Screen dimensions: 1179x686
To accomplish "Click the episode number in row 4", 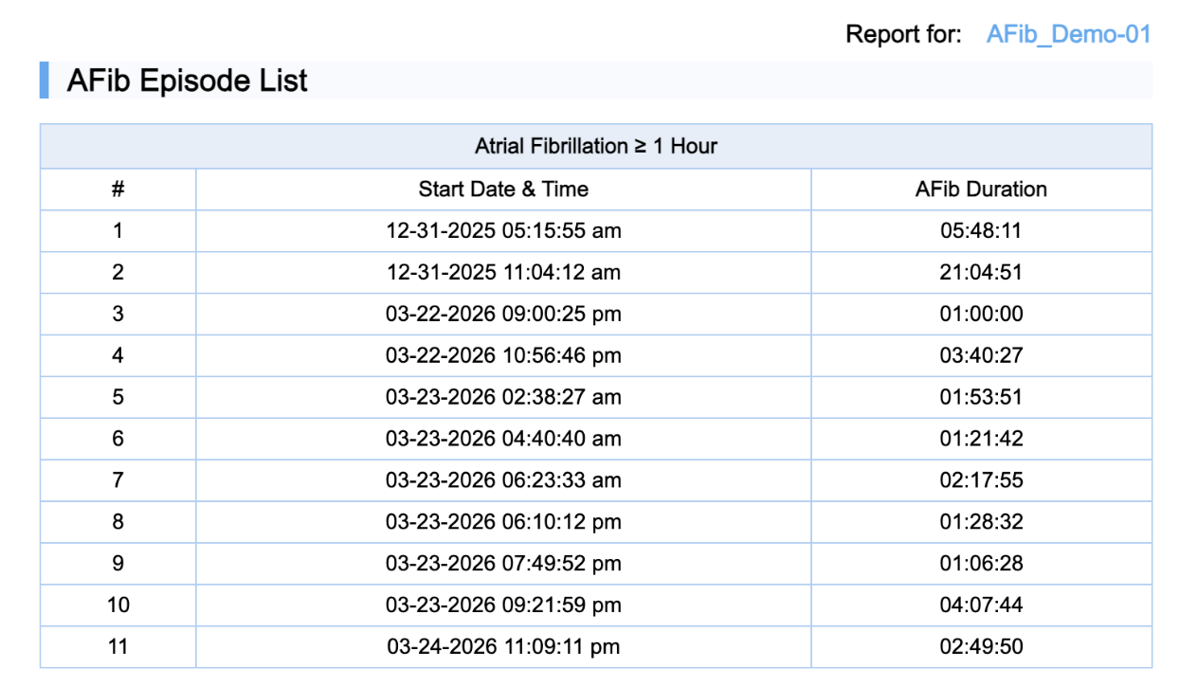I will (x=118, y=355).
